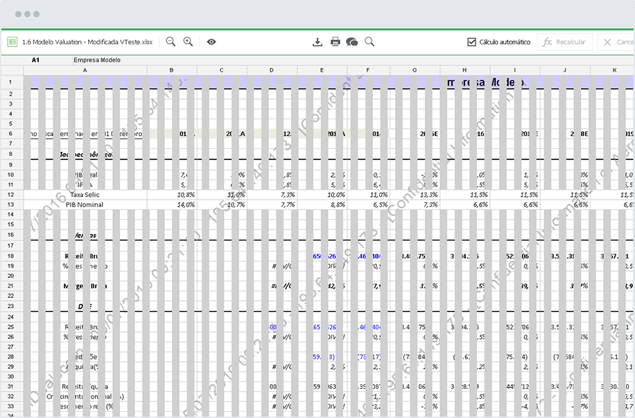This screenshot has height=418, width=635.
Task: Print the spreadsheet
Action: pos(336,42)
